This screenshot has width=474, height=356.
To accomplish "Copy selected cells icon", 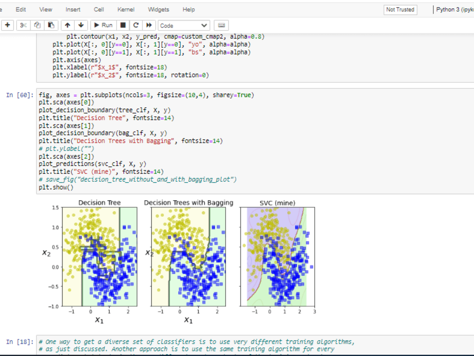I will tap(37, 25).
